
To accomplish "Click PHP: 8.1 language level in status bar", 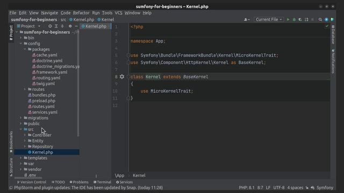I will tap(247, 188).
